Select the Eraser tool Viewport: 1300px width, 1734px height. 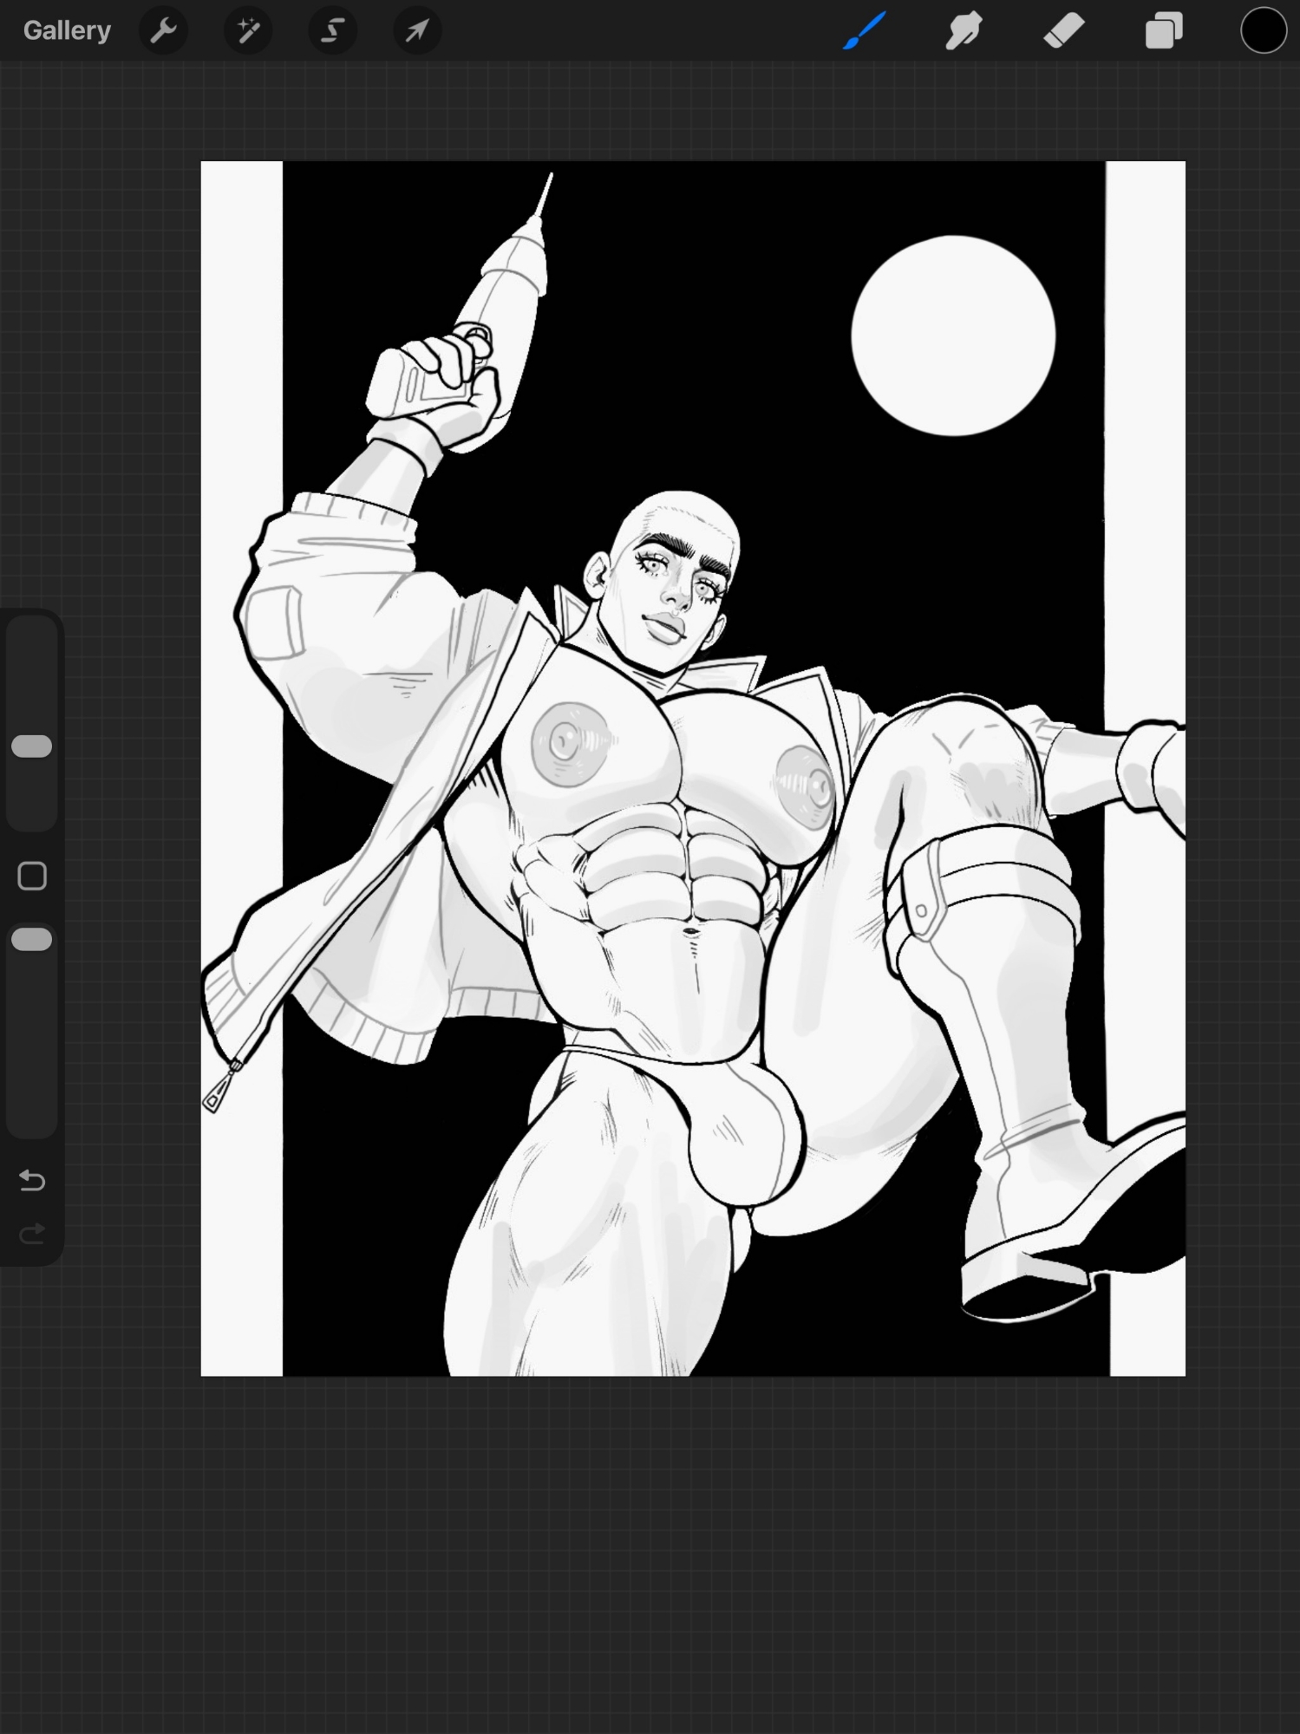[x=1063, y=31]
